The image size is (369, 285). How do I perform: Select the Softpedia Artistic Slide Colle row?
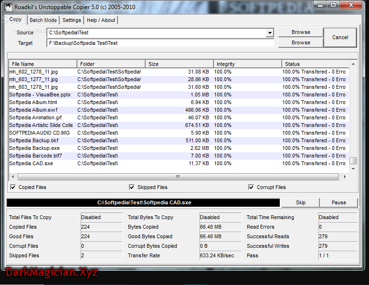pyautogui.click(x=179, y=125)
